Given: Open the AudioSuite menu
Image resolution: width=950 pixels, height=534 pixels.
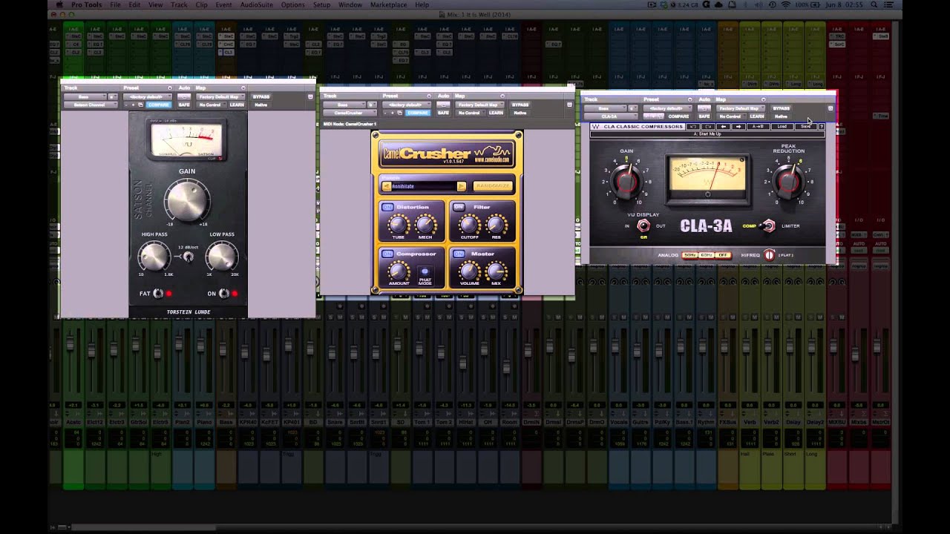Looking at the screenshot, I should tap(257, 4).
